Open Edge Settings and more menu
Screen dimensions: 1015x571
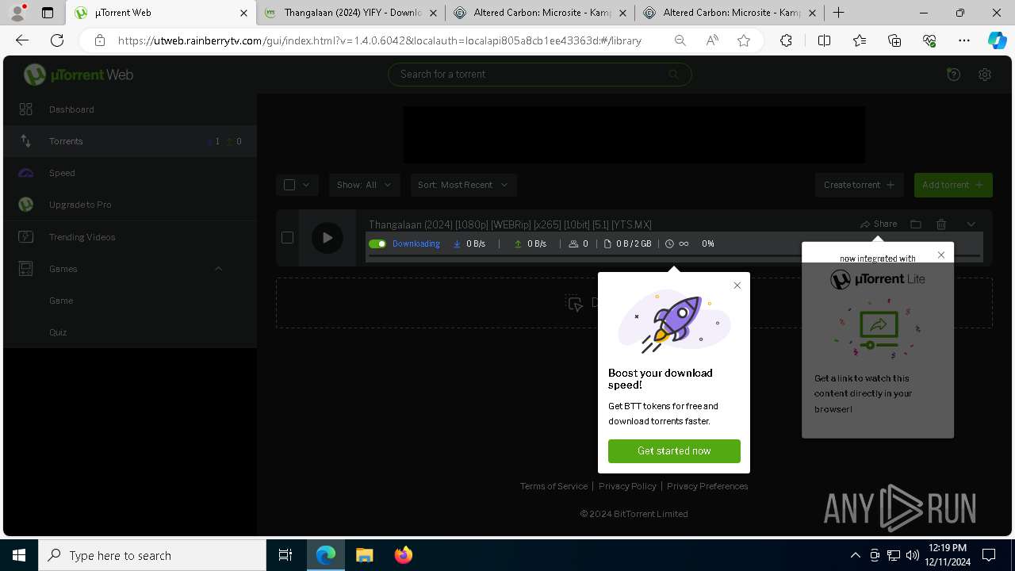pyautogui.click(x=964, y=40)
